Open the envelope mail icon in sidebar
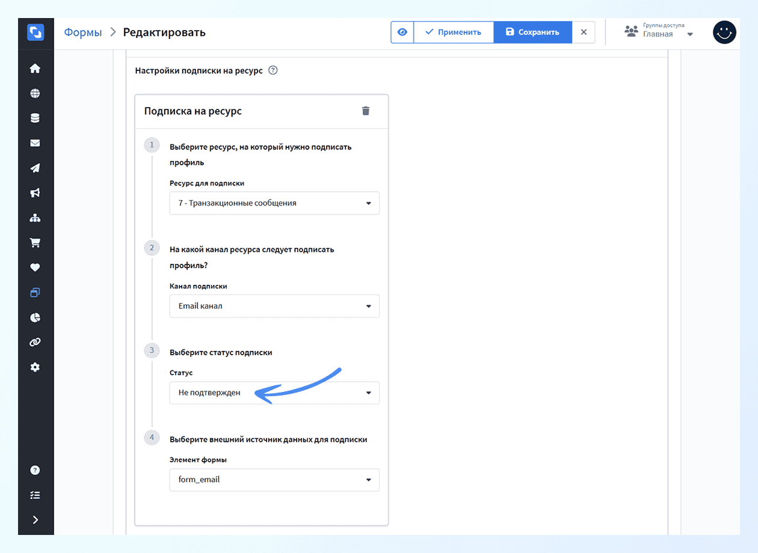This screenshot has height=553, width=758. (x=35, y=143)
